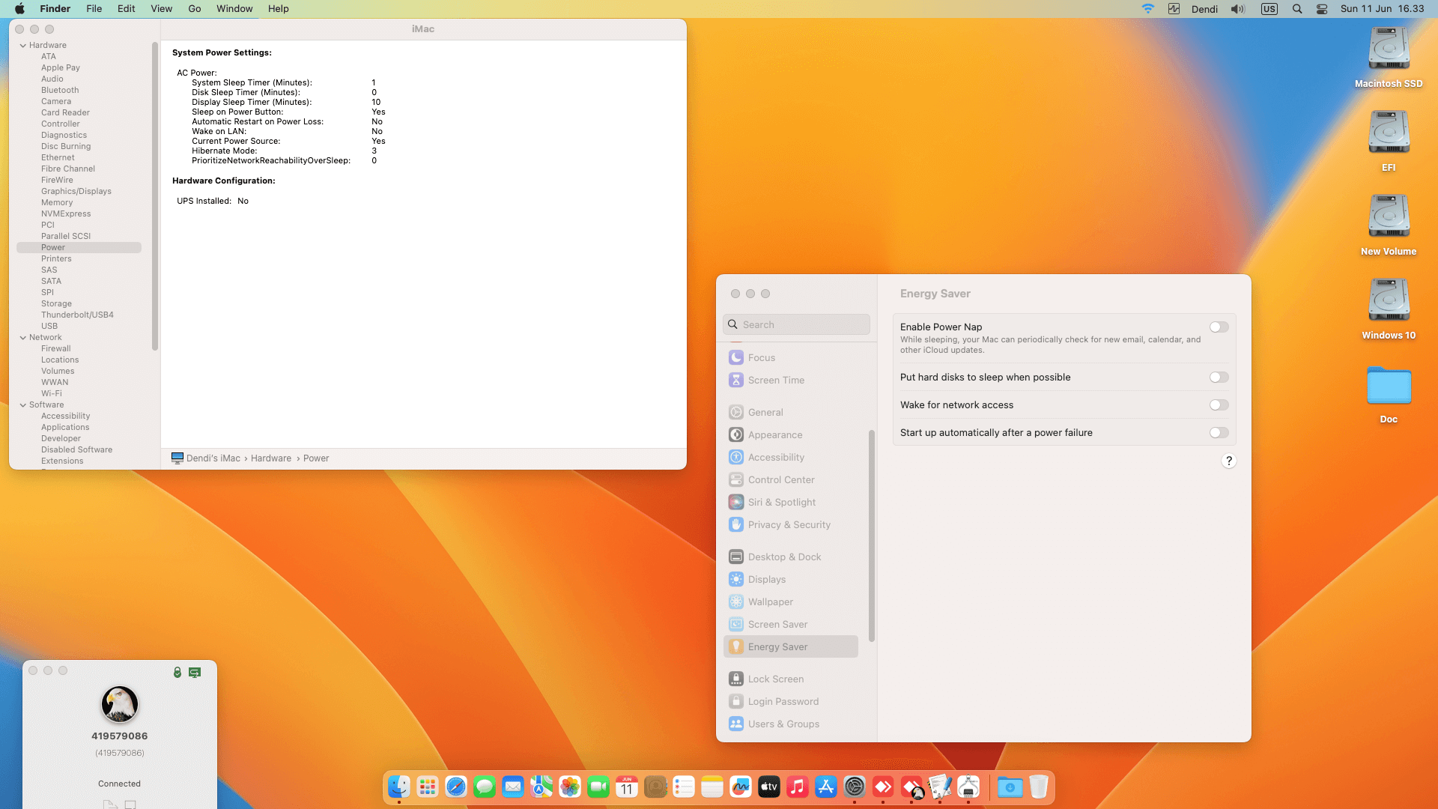This screenshot has height=809, width=1438.
Task: Select Graphics/Displays in System Information sidebar
Action: coord(76,191)
